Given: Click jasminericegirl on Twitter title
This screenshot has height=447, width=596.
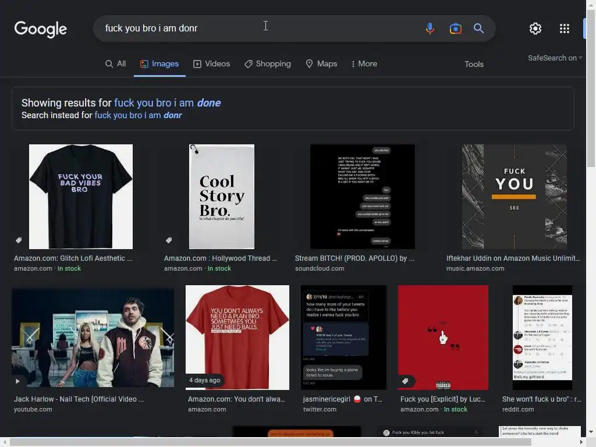Looking at the screenshot, I should (x=342, y=399).
